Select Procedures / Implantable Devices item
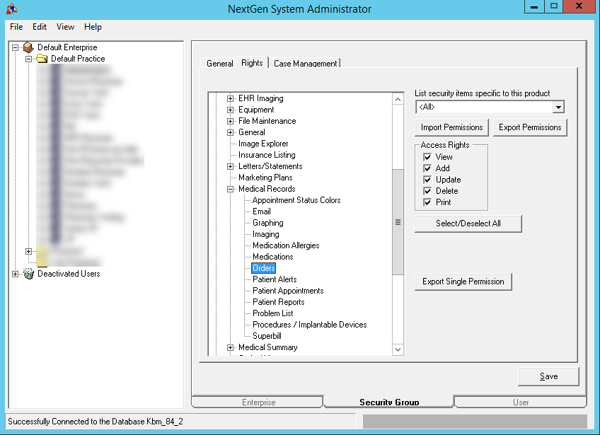Screen dimensions: 600x435 click(310, 325)
